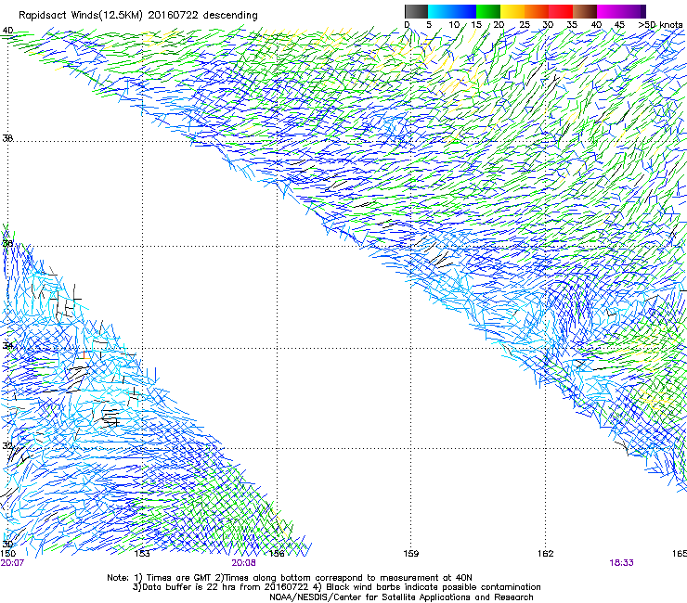Click the cyan-blue 5-15 knots legend segment
The image size is (687, 603).
click(x=452, y=11)
